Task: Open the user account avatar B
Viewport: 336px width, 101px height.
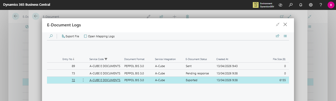Action: pyautogui.click(x=331, y=5)
